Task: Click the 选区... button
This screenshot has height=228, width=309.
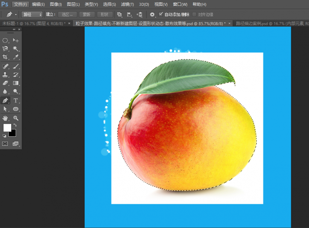Action: coord(67,14)
